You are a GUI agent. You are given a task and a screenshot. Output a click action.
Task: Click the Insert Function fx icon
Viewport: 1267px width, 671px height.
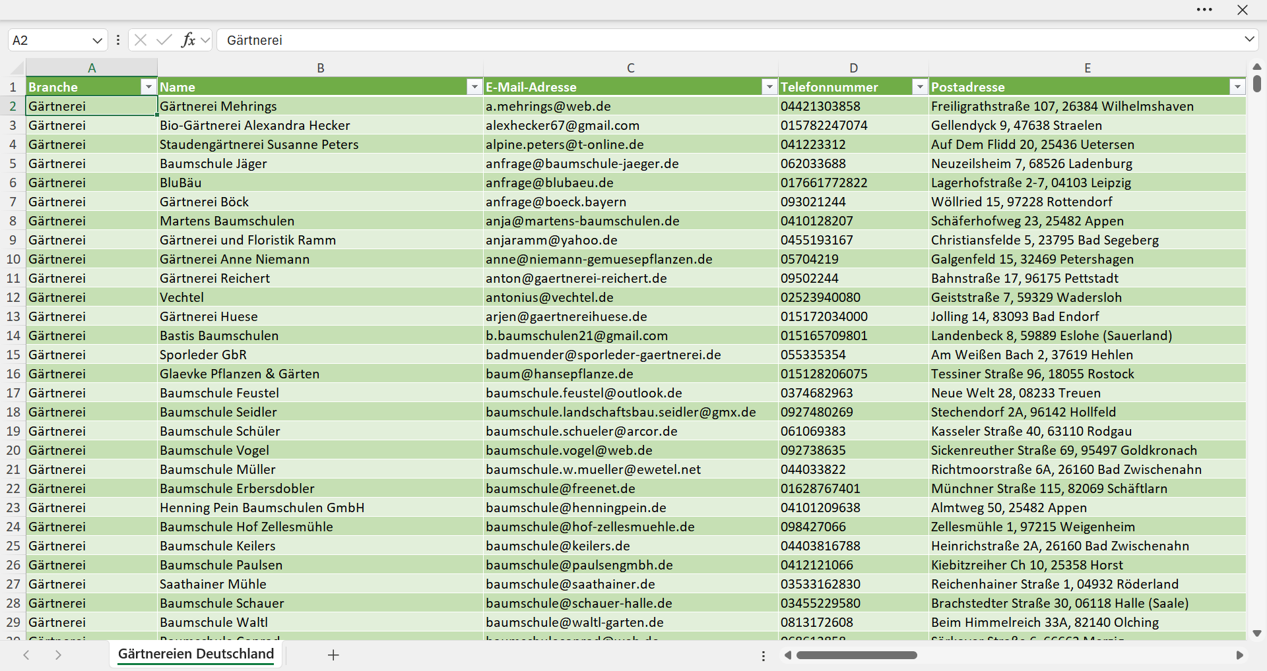188,40
